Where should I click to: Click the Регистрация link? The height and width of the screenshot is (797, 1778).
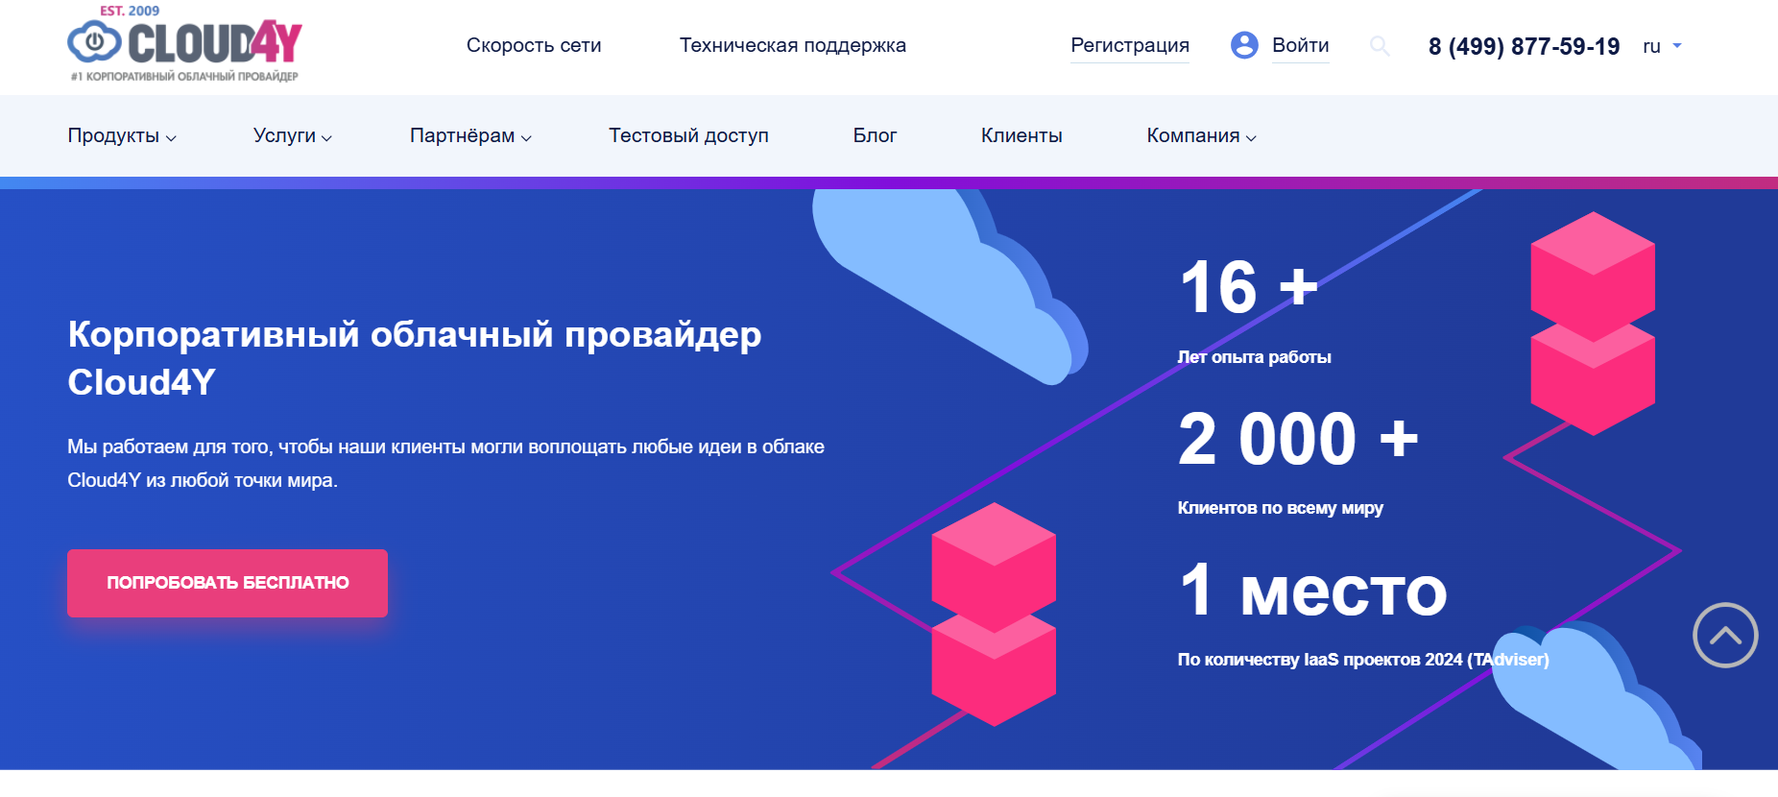pos(1130,45)
